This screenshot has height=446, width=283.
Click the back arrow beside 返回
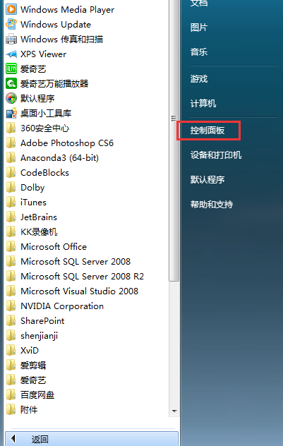point(13,439)
